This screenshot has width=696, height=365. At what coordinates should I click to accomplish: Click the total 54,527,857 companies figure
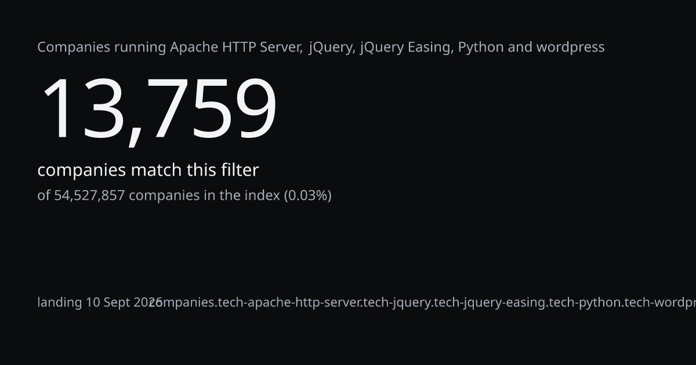[89, 196]
